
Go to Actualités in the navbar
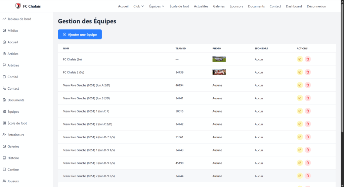[x=201, y=6]
